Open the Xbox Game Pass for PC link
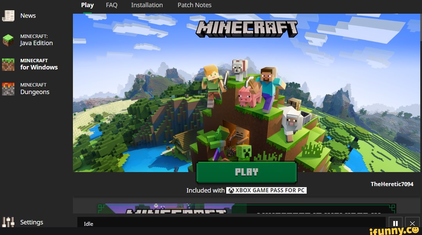 point(266,190)
